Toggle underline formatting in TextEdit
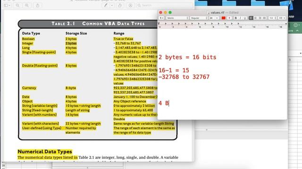Image resolution: width=302 pixels, height=169 pixels. pyautogui.click(x=245, y=18)
